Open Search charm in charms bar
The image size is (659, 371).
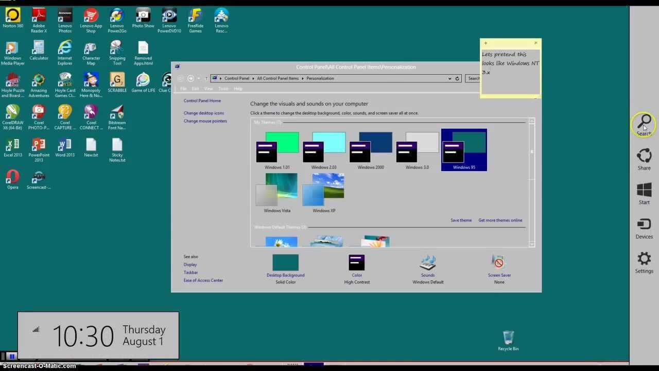tap(644, 125)
